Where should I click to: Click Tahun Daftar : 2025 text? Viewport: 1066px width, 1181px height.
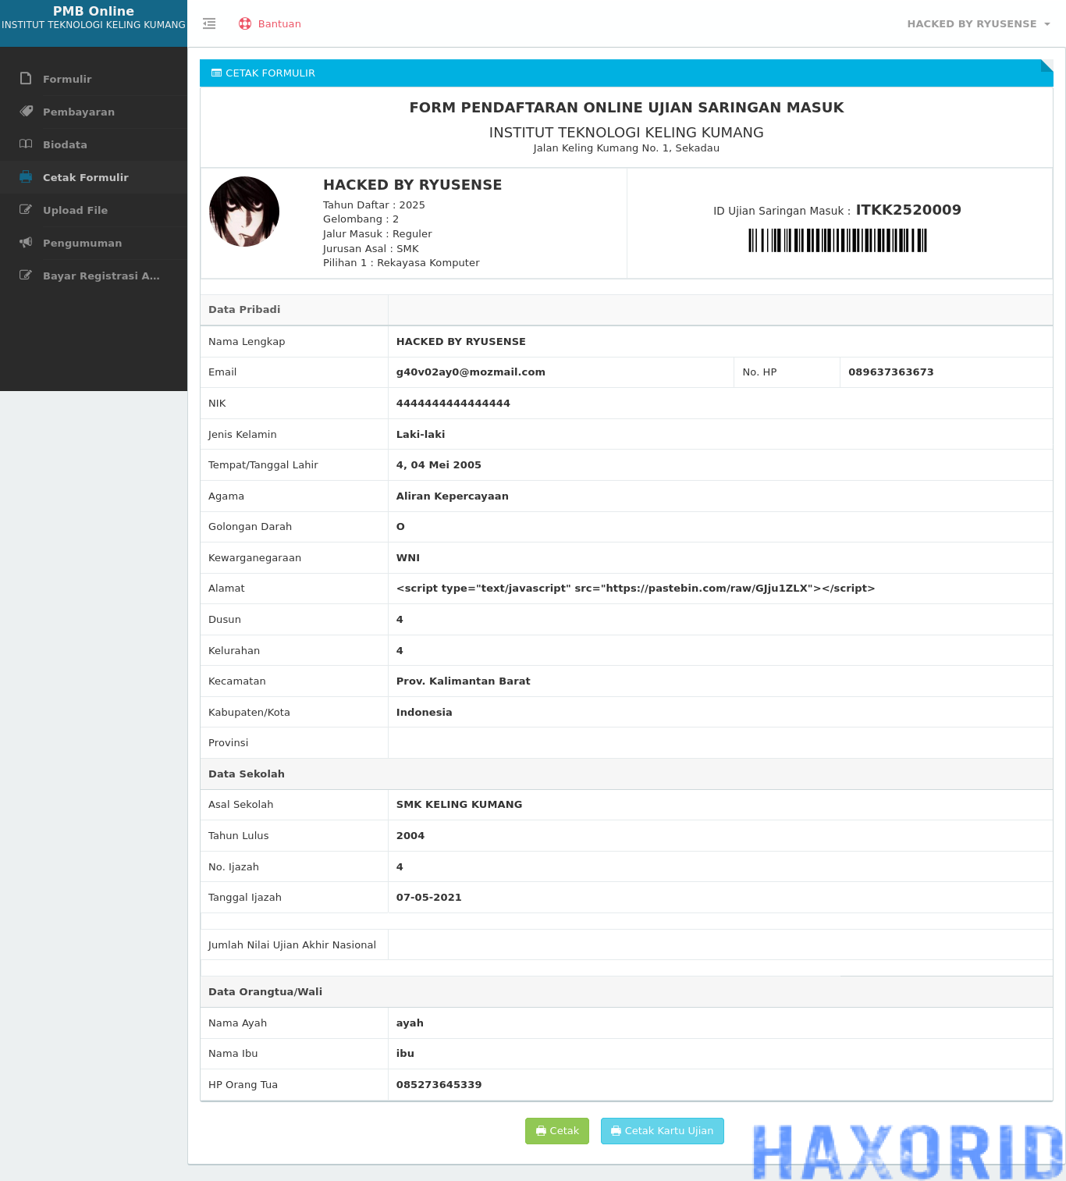374,205
